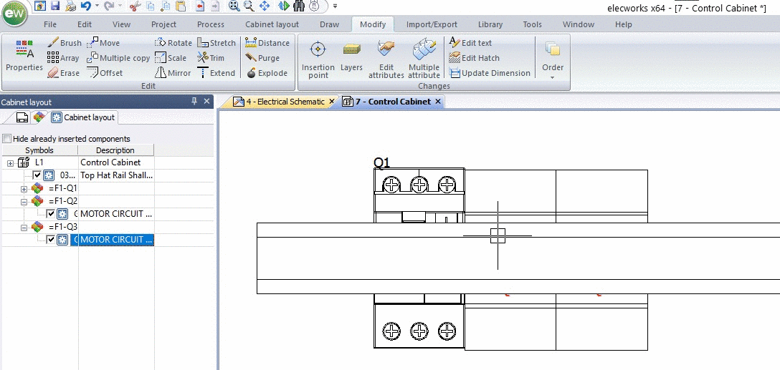This screenshot has height=370, width=780.
Task: Select highlighted MOTOR CIRCUIT row under =F1-Q3
Action: tap(117, 240)
